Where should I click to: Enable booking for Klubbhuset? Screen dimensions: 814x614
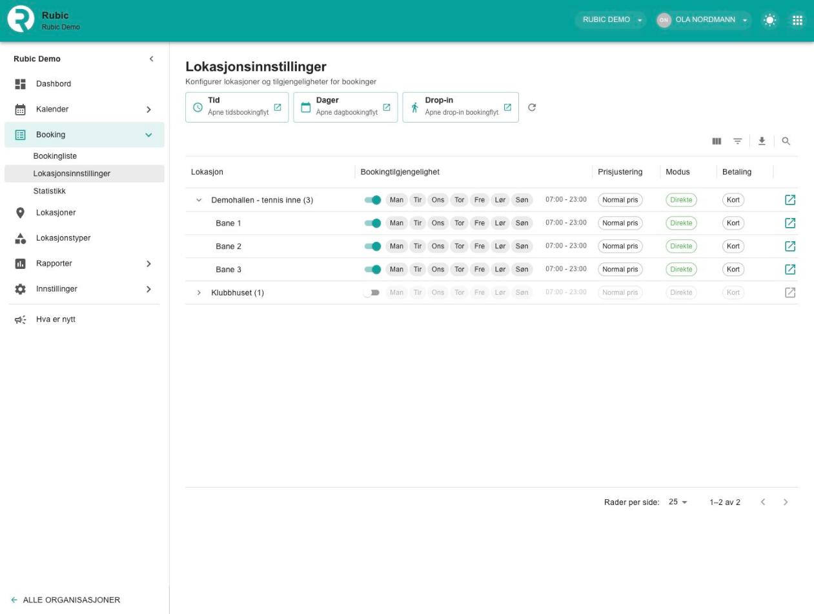[371, 293]
